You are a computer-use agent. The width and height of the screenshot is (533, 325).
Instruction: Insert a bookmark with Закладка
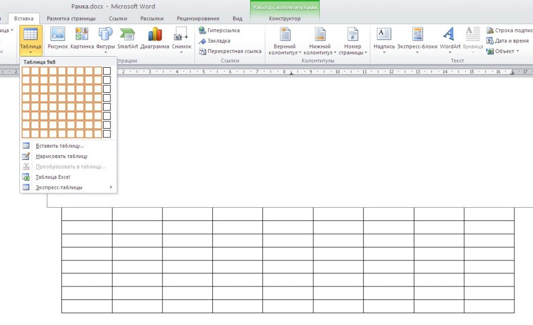point(202,41)
